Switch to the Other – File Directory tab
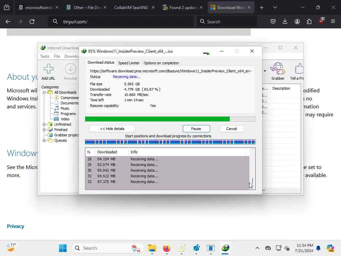This screenshot has width=341, height=256. tap(87, 8)
